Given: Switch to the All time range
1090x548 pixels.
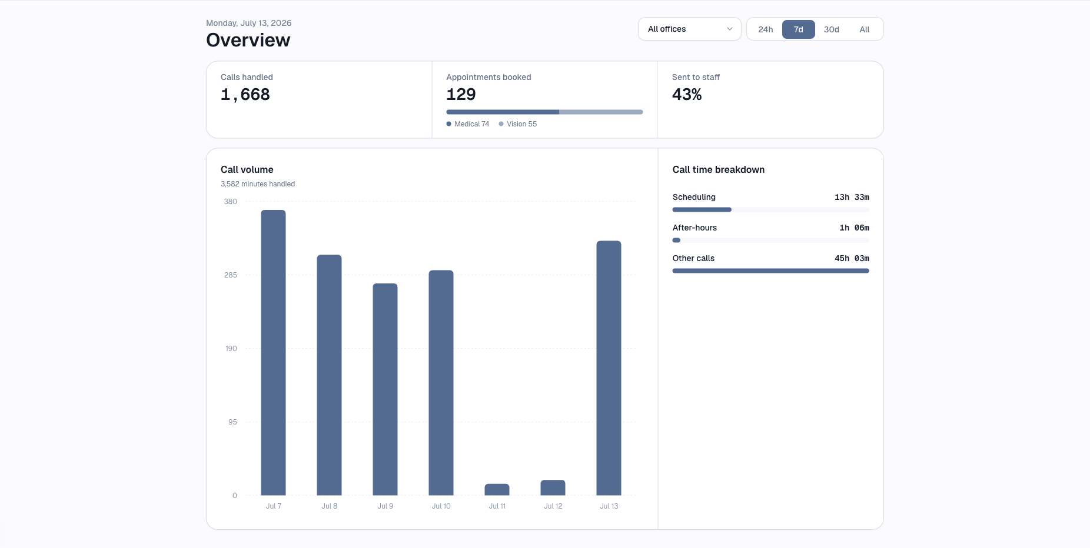Looking at the screenshot, I should [x=864, y=29].
